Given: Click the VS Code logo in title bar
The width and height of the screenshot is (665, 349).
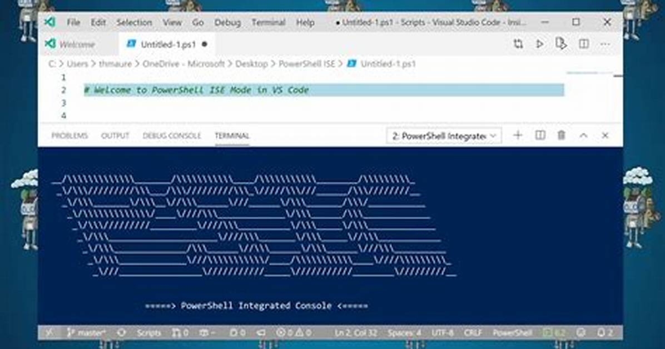Looking at the screenshot, I should tap(50, 22).
